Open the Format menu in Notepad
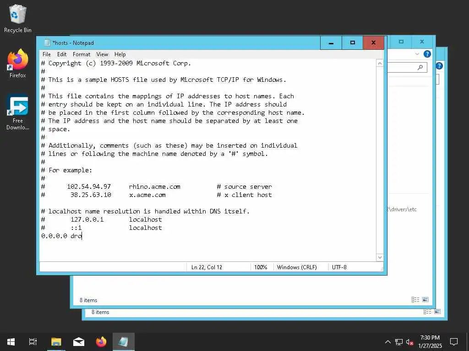 [82, 54]
